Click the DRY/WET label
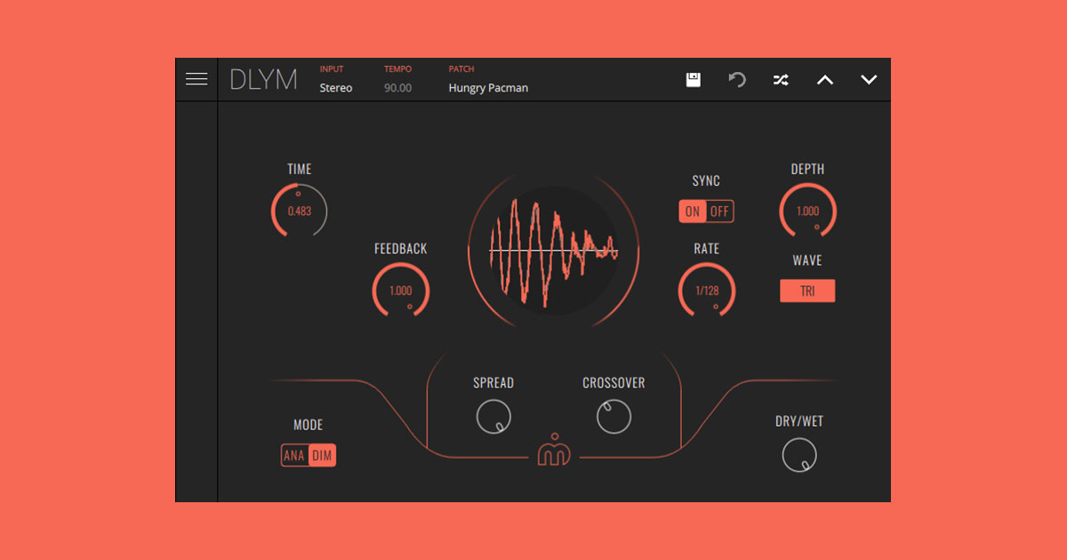This screenshot has height=560, width=1067. pos(799,421)
